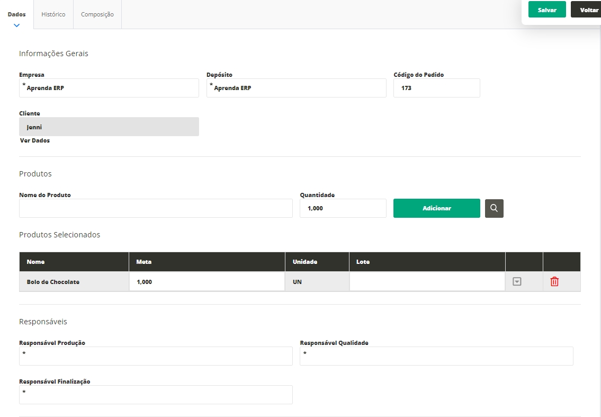Click the magnifier search icon beside Adicionar
The height and width of the screenshot is (417, 601).
tap(494, 208)
